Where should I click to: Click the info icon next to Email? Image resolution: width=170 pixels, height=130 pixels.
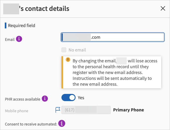coord(19,39)
